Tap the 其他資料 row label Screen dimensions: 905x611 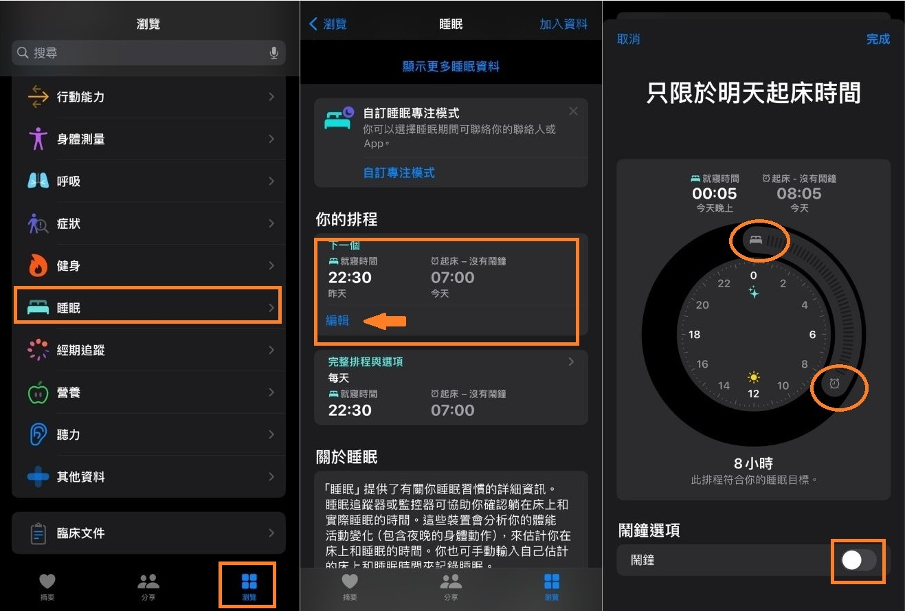[80, 476]
